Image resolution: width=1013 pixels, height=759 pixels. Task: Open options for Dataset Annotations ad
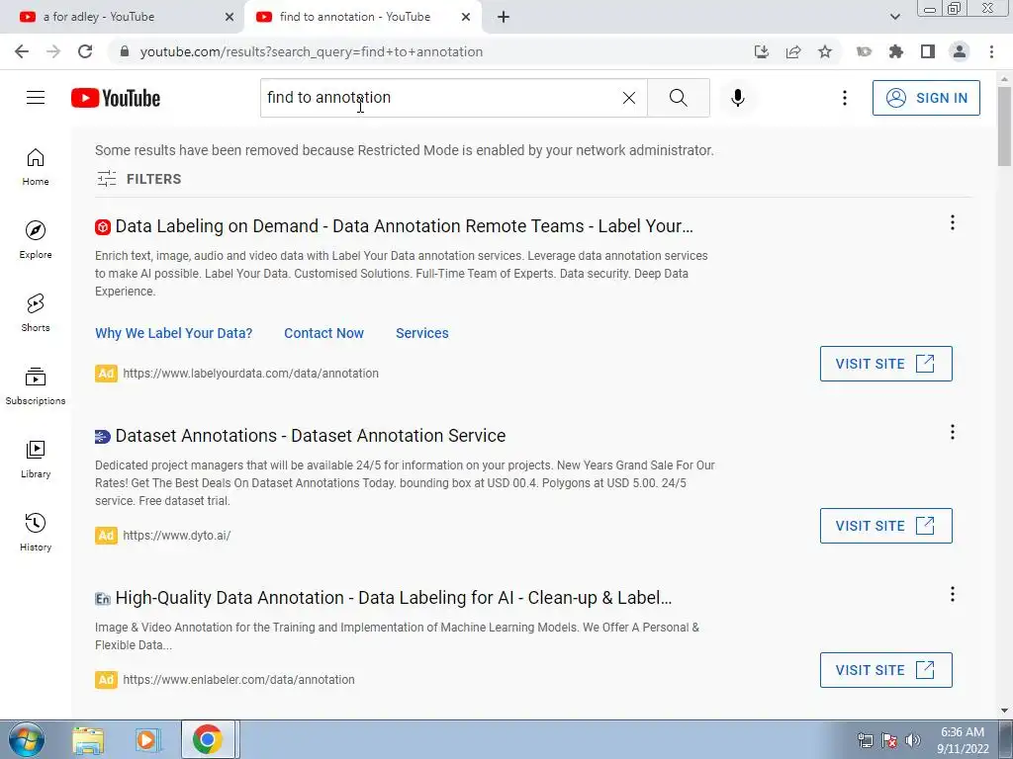coord(953,432)
